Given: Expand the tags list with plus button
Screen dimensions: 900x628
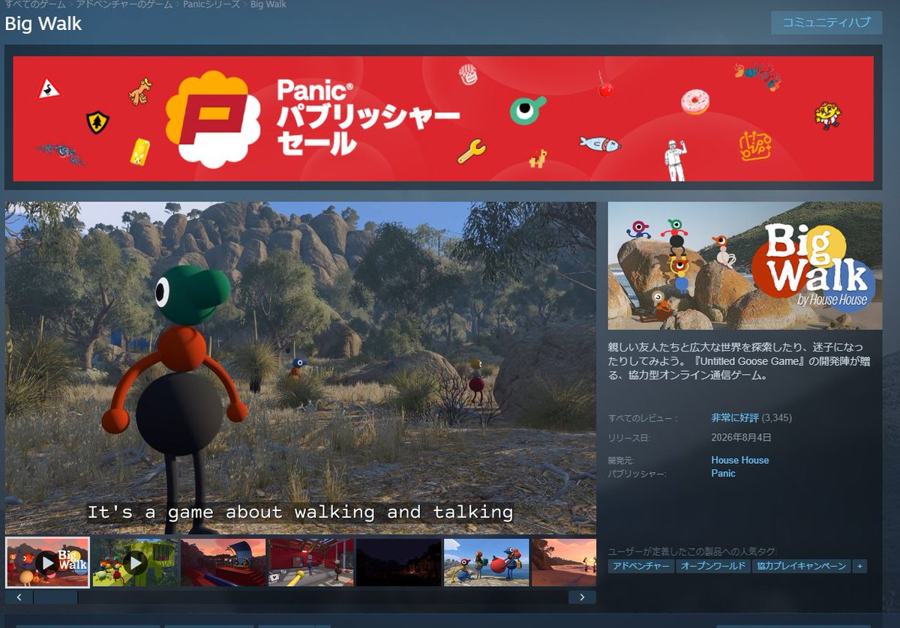Looking at the screenshot, I should click(859, 566).
